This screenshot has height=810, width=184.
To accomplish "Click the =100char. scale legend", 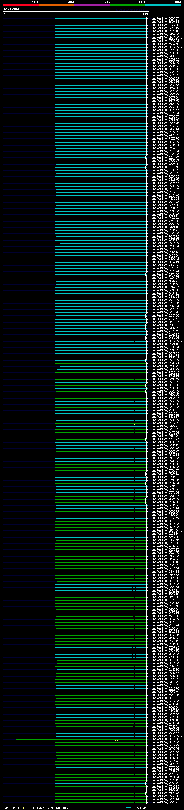I will (x=137, y=807).
